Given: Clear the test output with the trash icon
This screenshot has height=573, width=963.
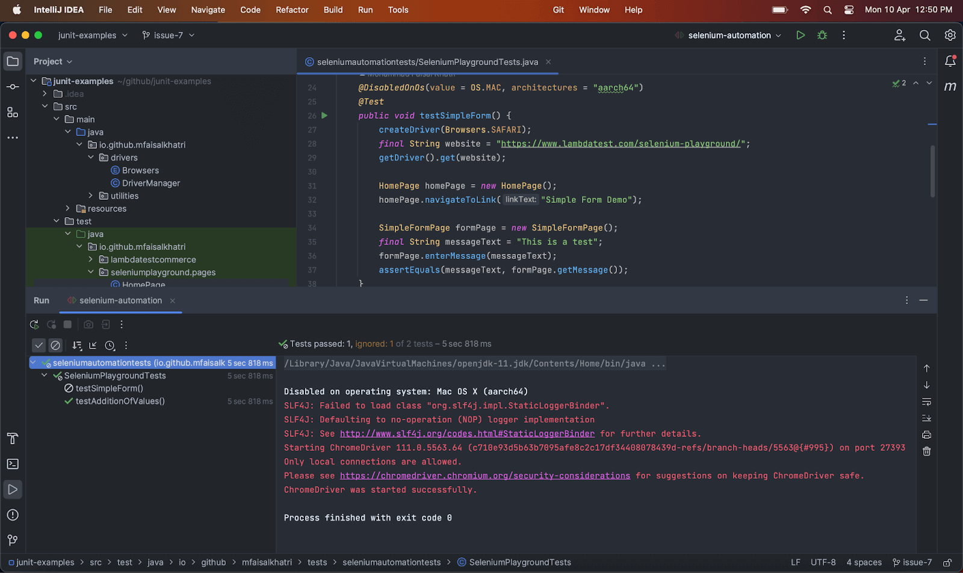Looking at the screenshot, I should [926, 451].
